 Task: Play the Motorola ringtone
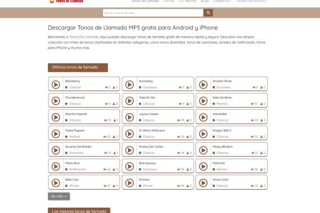(x=203, y=167)
